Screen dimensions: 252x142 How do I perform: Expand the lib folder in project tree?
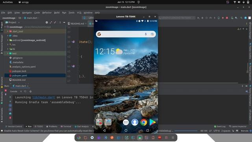coord(7,49)
